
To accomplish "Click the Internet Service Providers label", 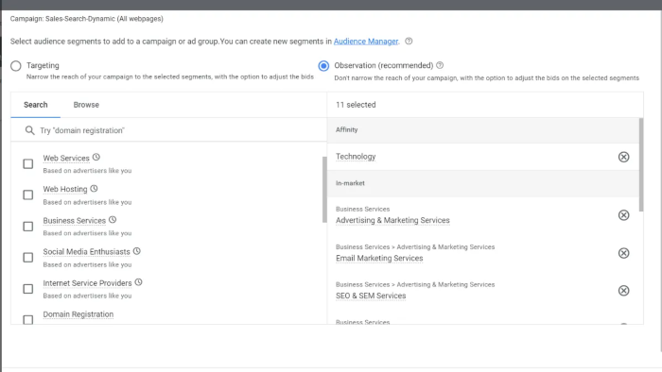I will pos(87,283).
